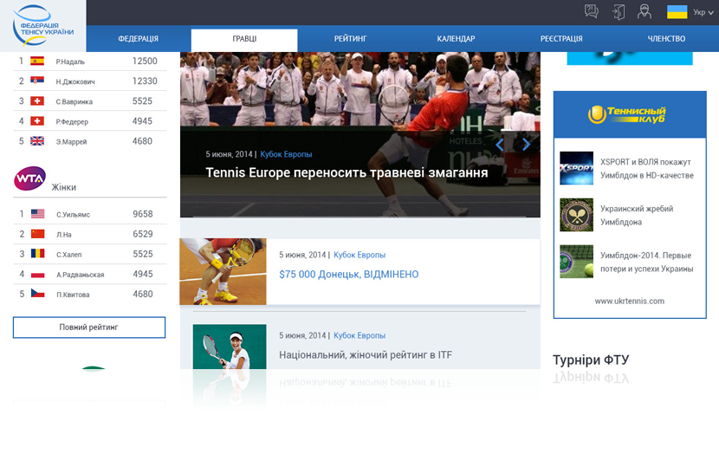Screen dimensions: 719x454
Task: Click the WTA logo
Action: (x=29, y=178)
